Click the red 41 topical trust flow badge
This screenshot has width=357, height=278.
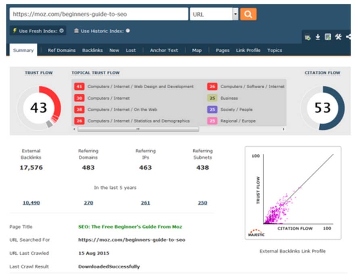(x=79, y=86)
